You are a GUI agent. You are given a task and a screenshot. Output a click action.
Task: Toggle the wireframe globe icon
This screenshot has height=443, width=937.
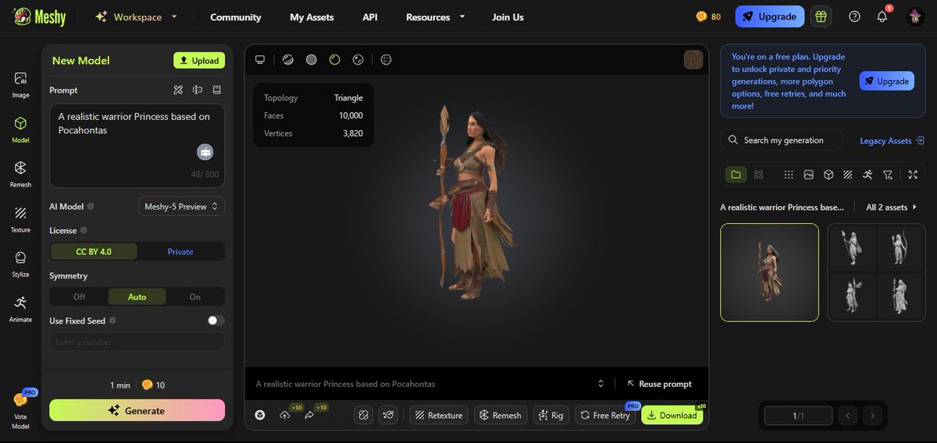[x=386, y=59]
